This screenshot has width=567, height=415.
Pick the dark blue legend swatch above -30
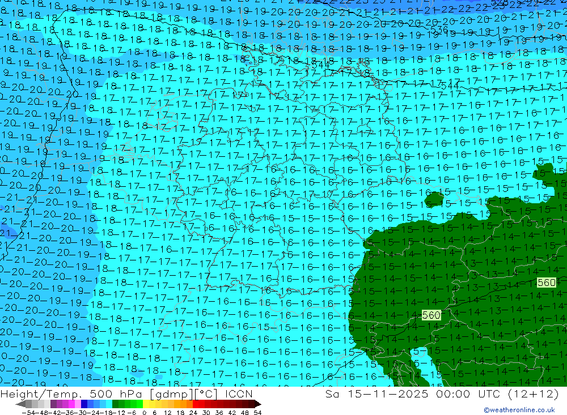[84, 404]
